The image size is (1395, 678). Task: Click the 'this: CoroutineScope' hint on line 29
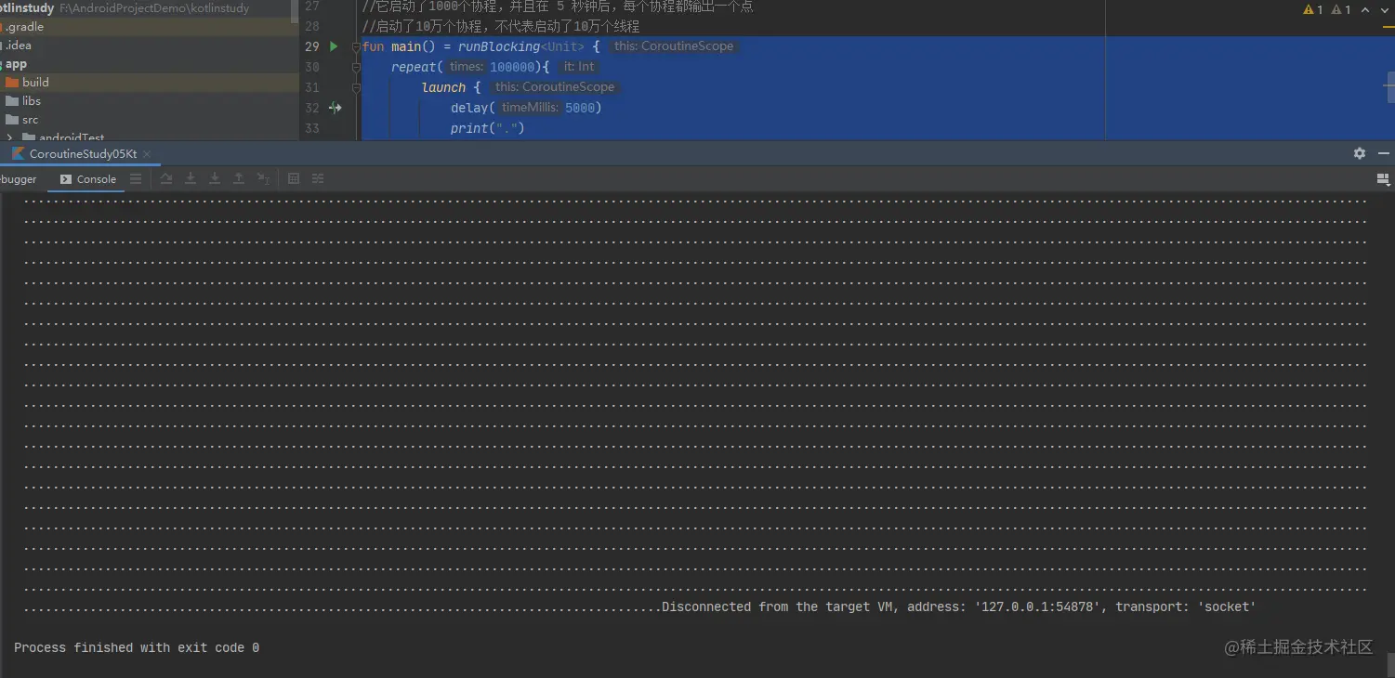[x=674, y=46]
